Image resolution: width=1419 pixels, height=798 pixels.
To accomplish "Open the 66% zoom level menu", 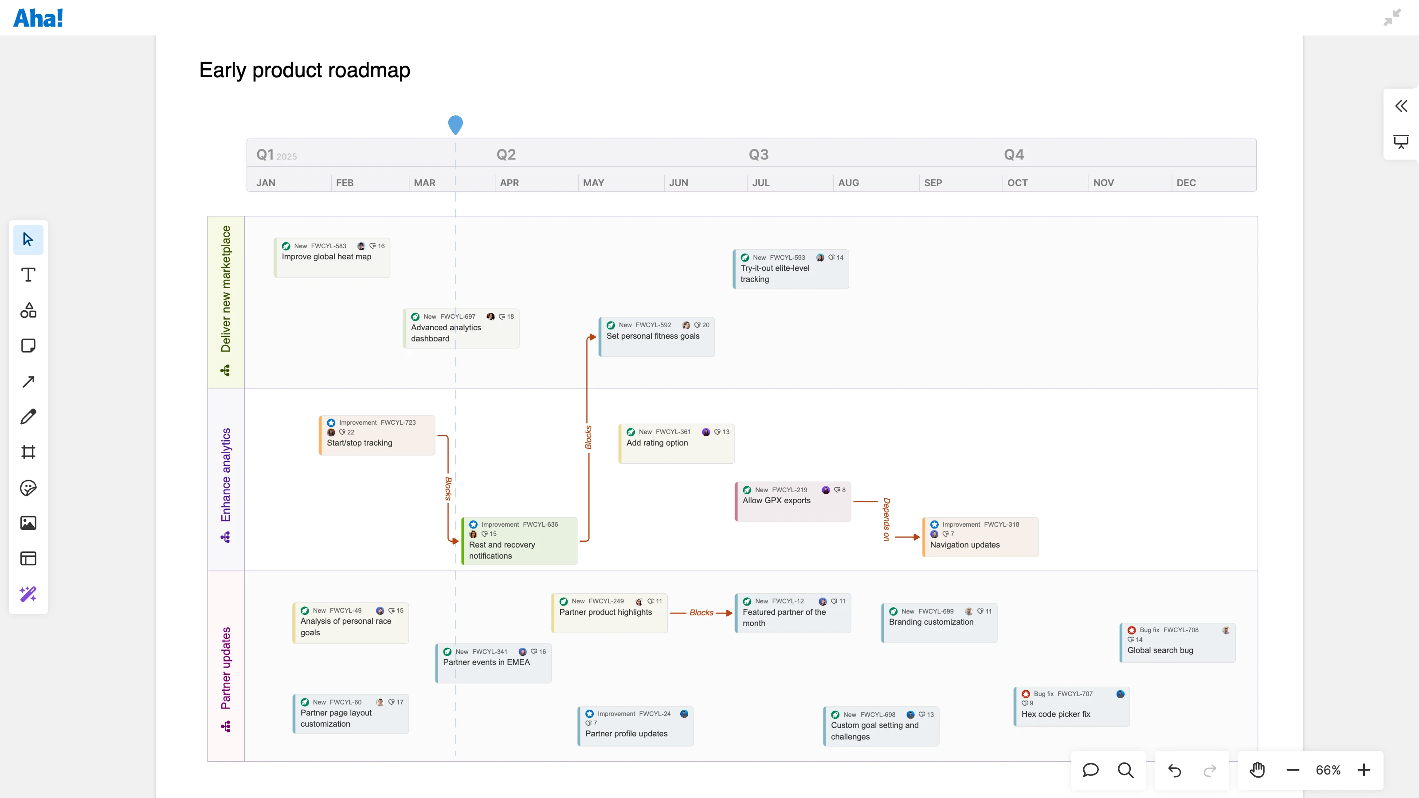I will click(1328, 770).
